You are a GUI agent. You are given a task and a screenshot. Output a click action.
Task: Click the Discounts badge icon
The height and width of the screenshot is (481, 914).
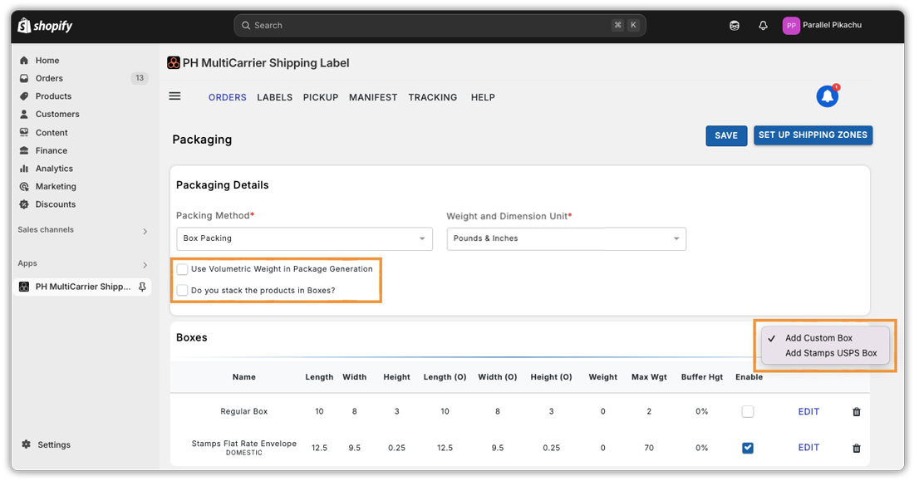click(x=24, y=204)
